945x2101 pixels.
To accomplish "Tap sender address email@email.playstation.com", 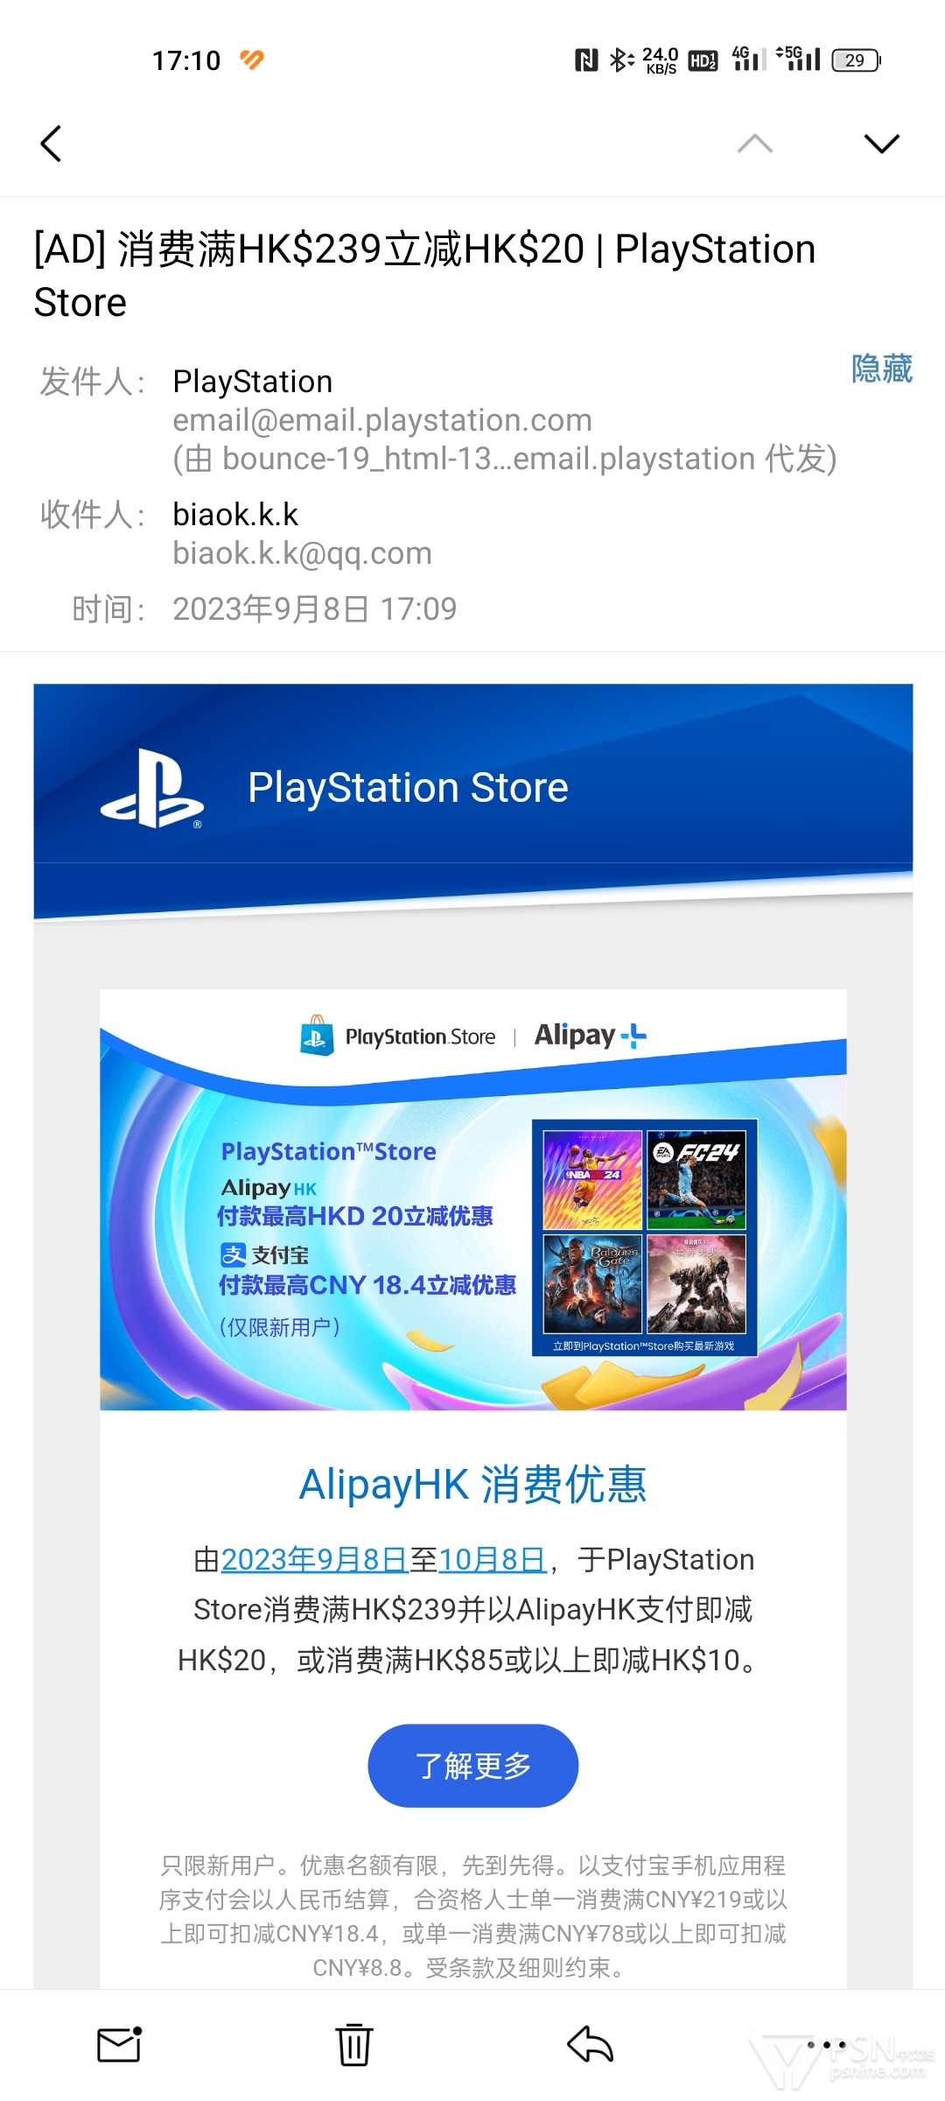I will click(382, 420).
